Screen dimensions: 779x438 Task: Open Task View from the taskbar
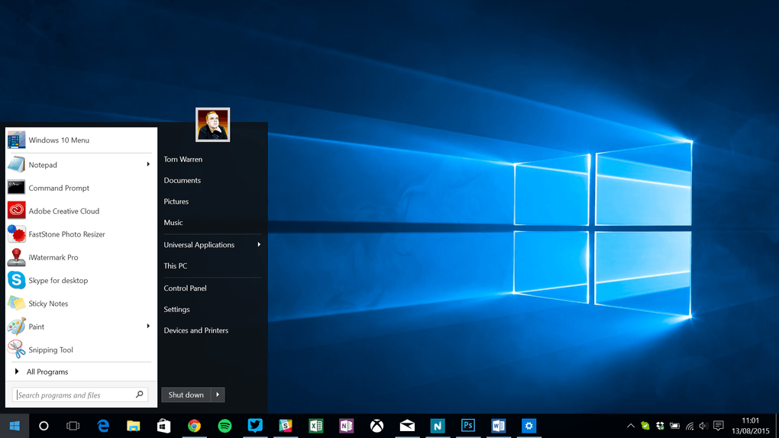(73, 426)
